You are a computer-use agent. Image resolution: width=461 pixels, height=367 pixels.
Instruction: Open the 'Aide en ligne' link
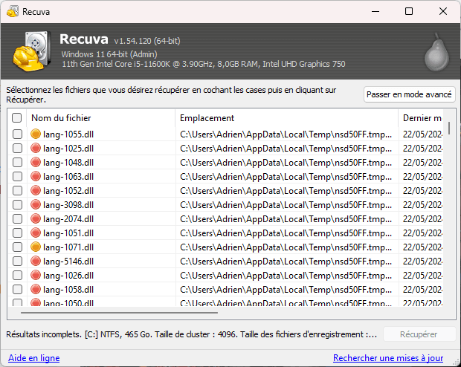(x=33, y=358)
